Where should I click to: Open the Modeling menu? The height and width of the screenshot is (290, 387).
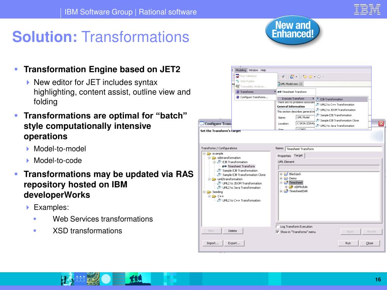[x=241, y=70]
